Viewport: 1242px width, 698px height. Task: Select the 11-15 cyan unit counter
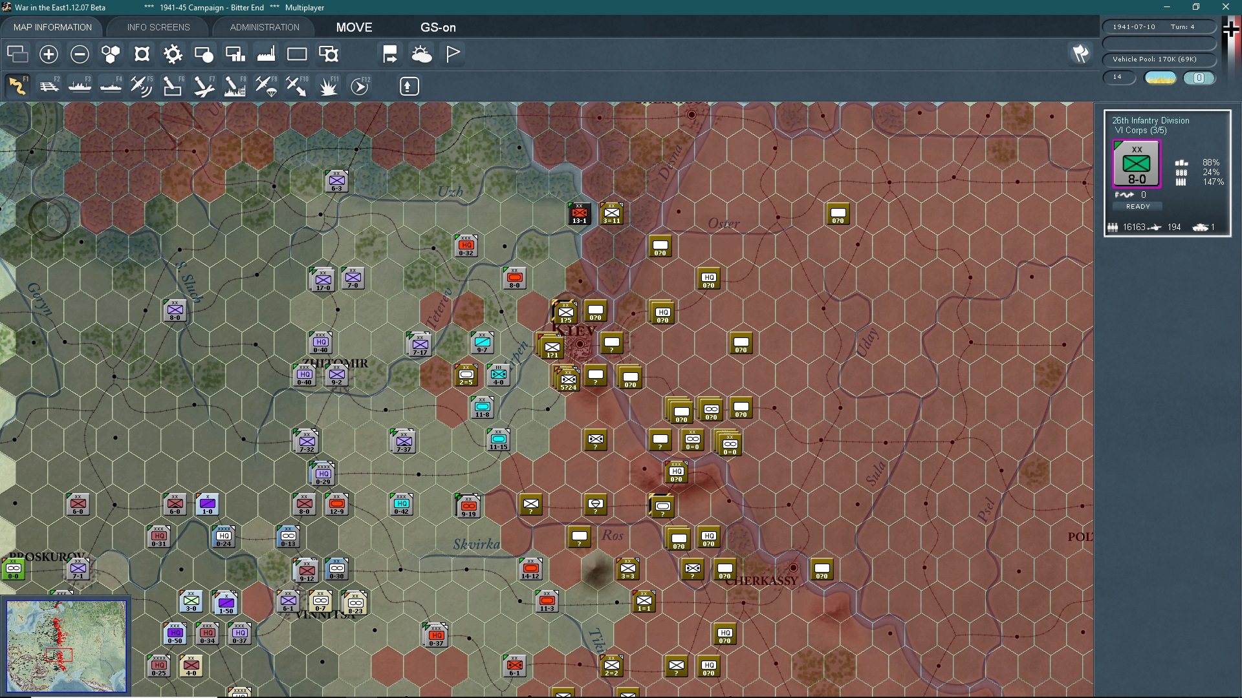[498, 439]
